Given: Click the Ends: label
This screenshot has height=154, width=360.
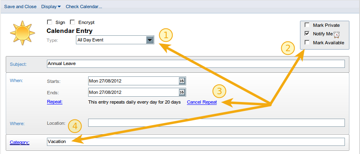Looking at the screenshot, I should pyautogui.click(x=53, y=93).
